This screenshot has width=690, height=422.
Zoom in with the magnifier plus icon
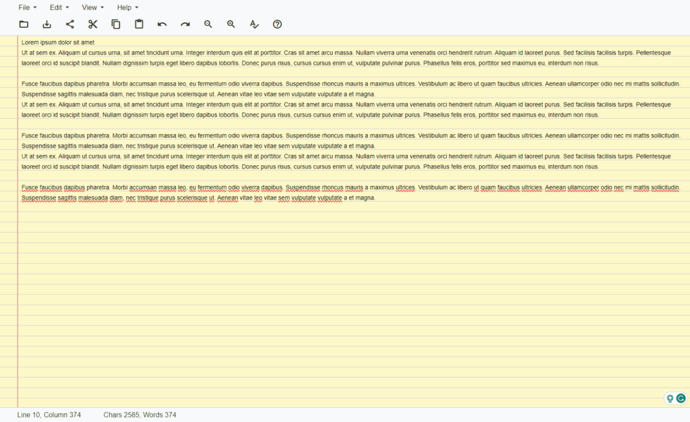(230, 24)
